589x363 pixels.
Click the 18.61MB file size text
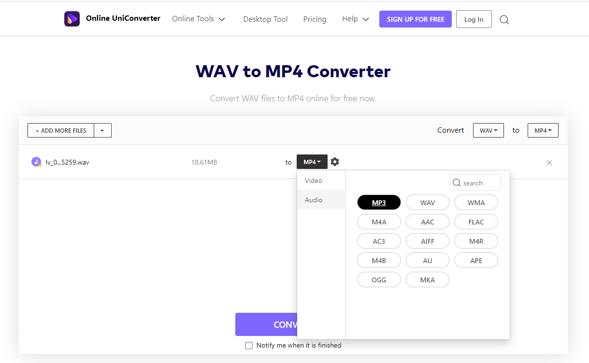[204, 162]
